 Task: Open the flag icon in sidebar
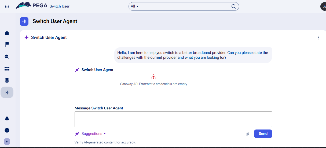7,45
